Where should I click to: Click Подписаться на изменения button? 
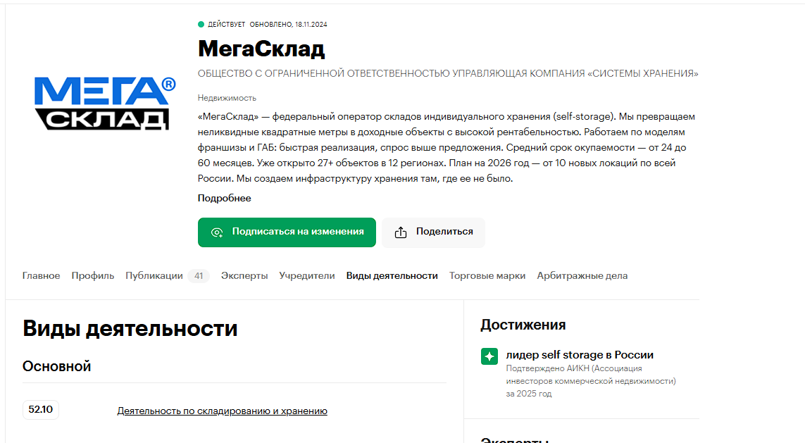tap(287, 232)
